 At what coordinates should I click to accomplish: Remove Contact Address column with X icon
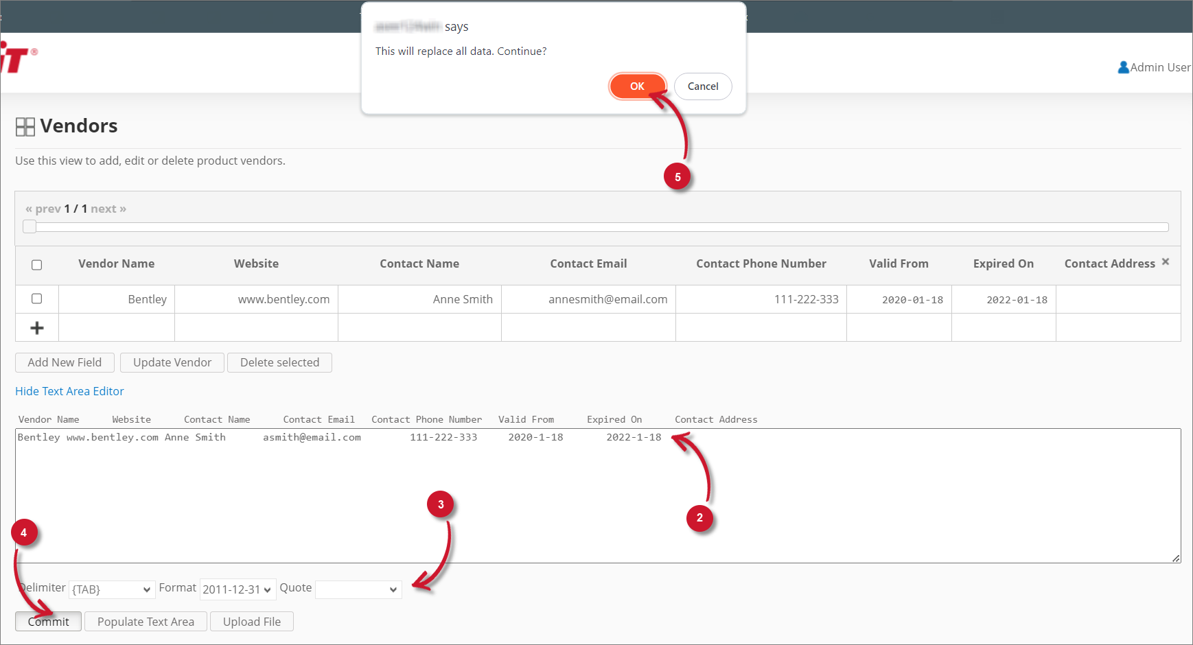tap(1165, 262)
